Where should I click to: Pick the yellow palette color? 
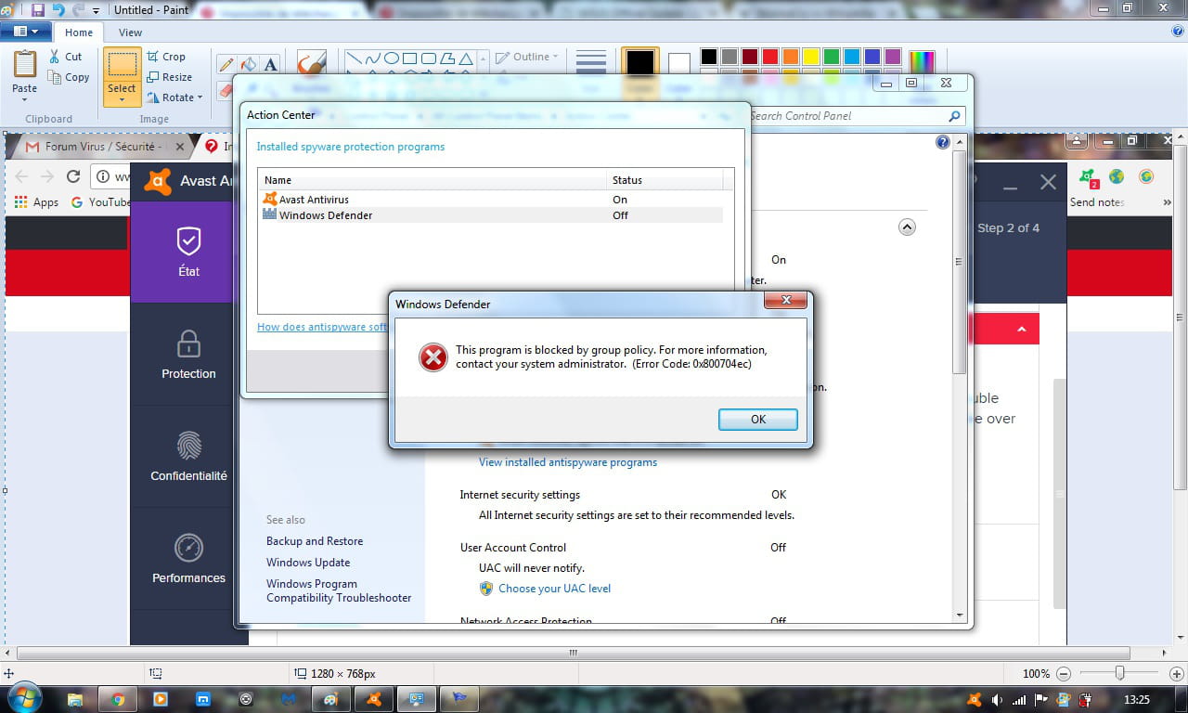point(810,58)
